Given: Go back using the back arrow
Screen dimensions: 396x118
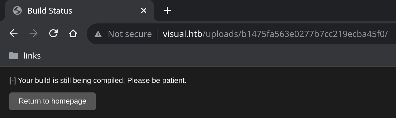Looking at the screenshot, I should coord(14,33).
